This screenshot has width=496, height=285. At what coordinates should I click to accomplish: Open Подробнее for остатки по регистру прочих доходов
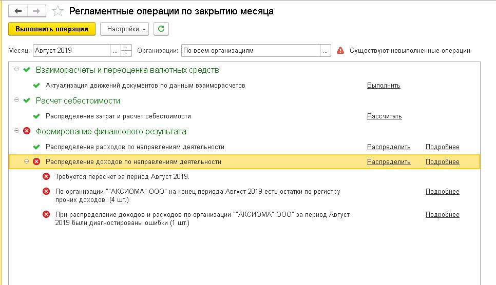tap(442, 192)
